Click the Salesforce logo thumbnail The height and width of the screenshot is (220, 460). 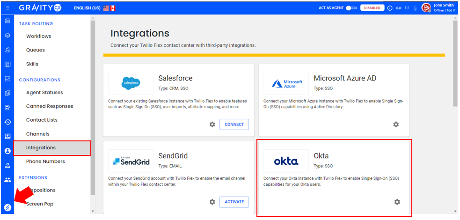point(131,83)
